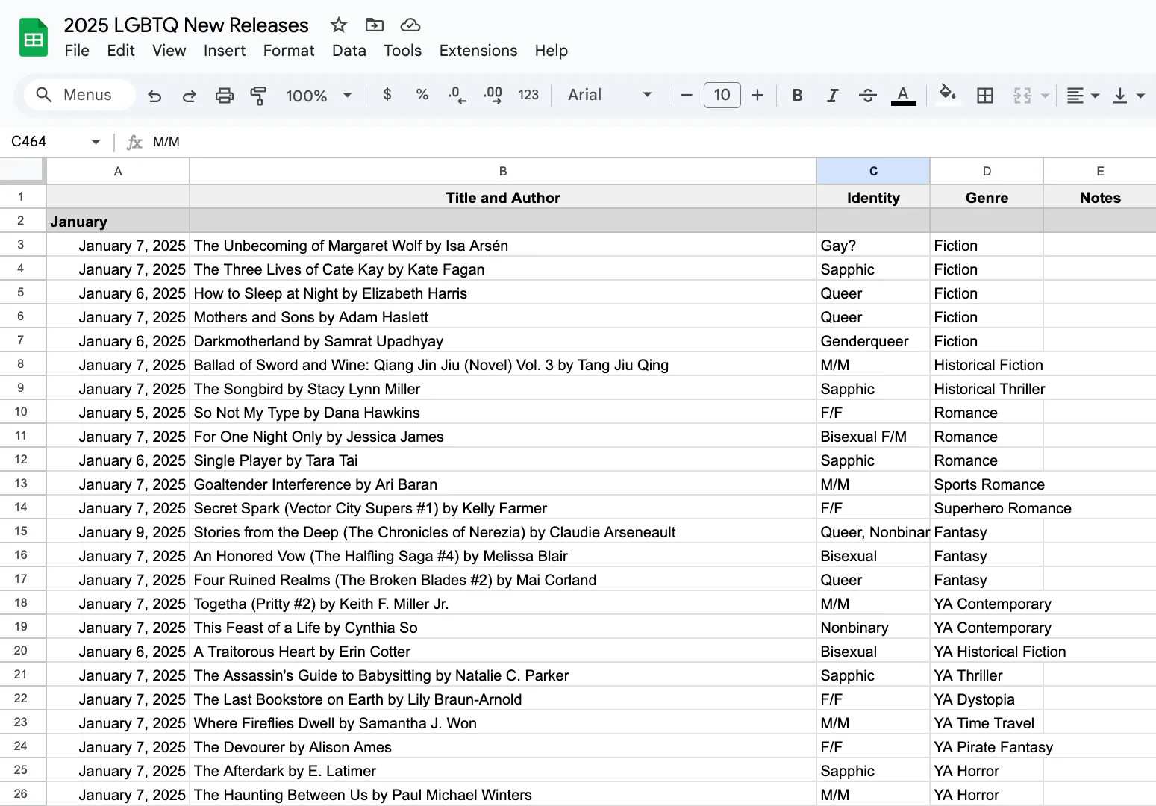Open the Data menu
This screenshot has width=1156, height=806.
pyautogui.click(x=349, y=51)
